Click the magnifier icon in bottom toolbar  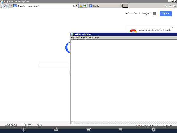[121, 129]
